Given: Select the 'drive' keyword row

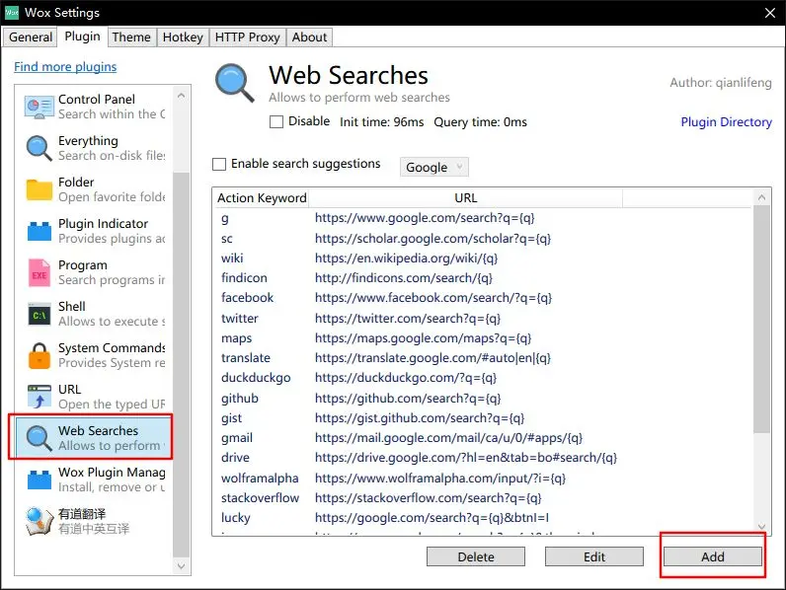Looking at the screenshot, I should pyautogui.click(x=482, y=458).
